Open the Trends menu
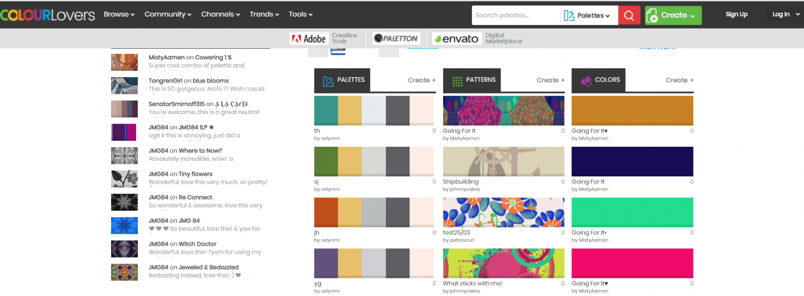Screen dimensions: 804x296 264,15
